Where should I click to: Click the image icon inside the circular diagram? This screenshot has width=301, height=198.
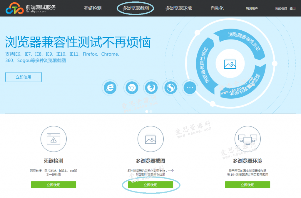coord(230,63)
